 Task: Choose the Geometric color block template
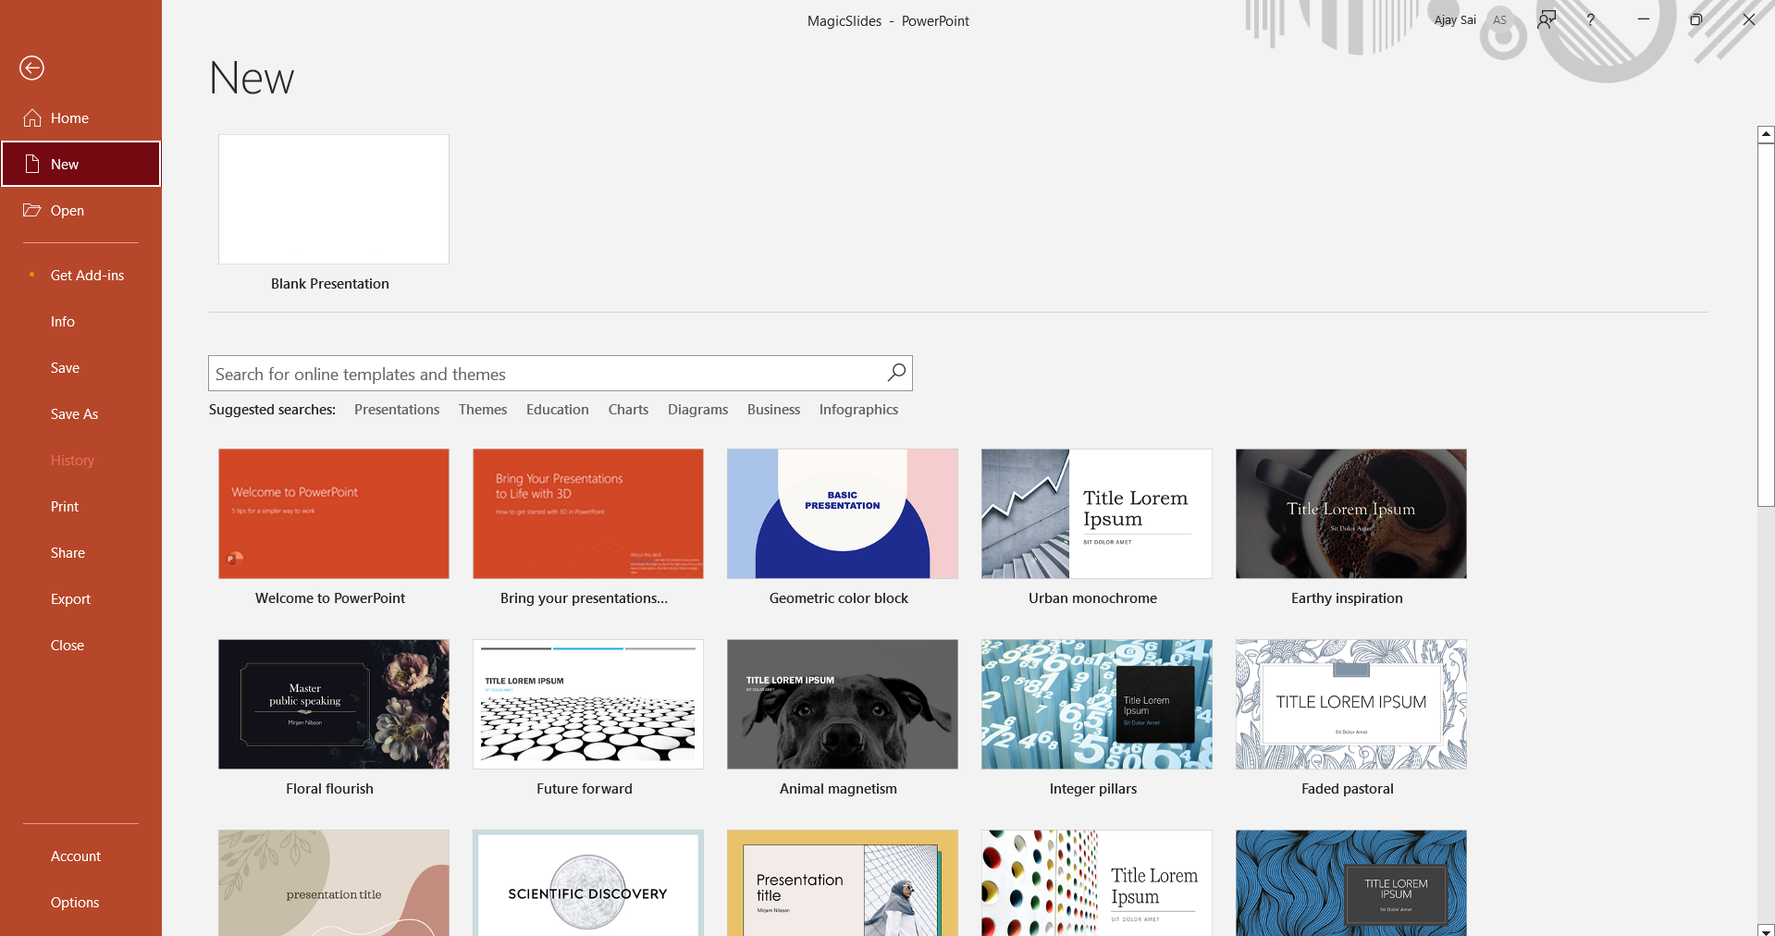coord(843,514)
